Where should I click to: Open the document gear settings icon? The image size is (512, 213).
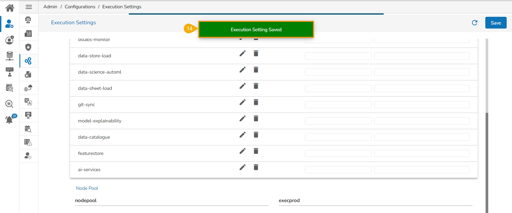click(x=28, y=74)
